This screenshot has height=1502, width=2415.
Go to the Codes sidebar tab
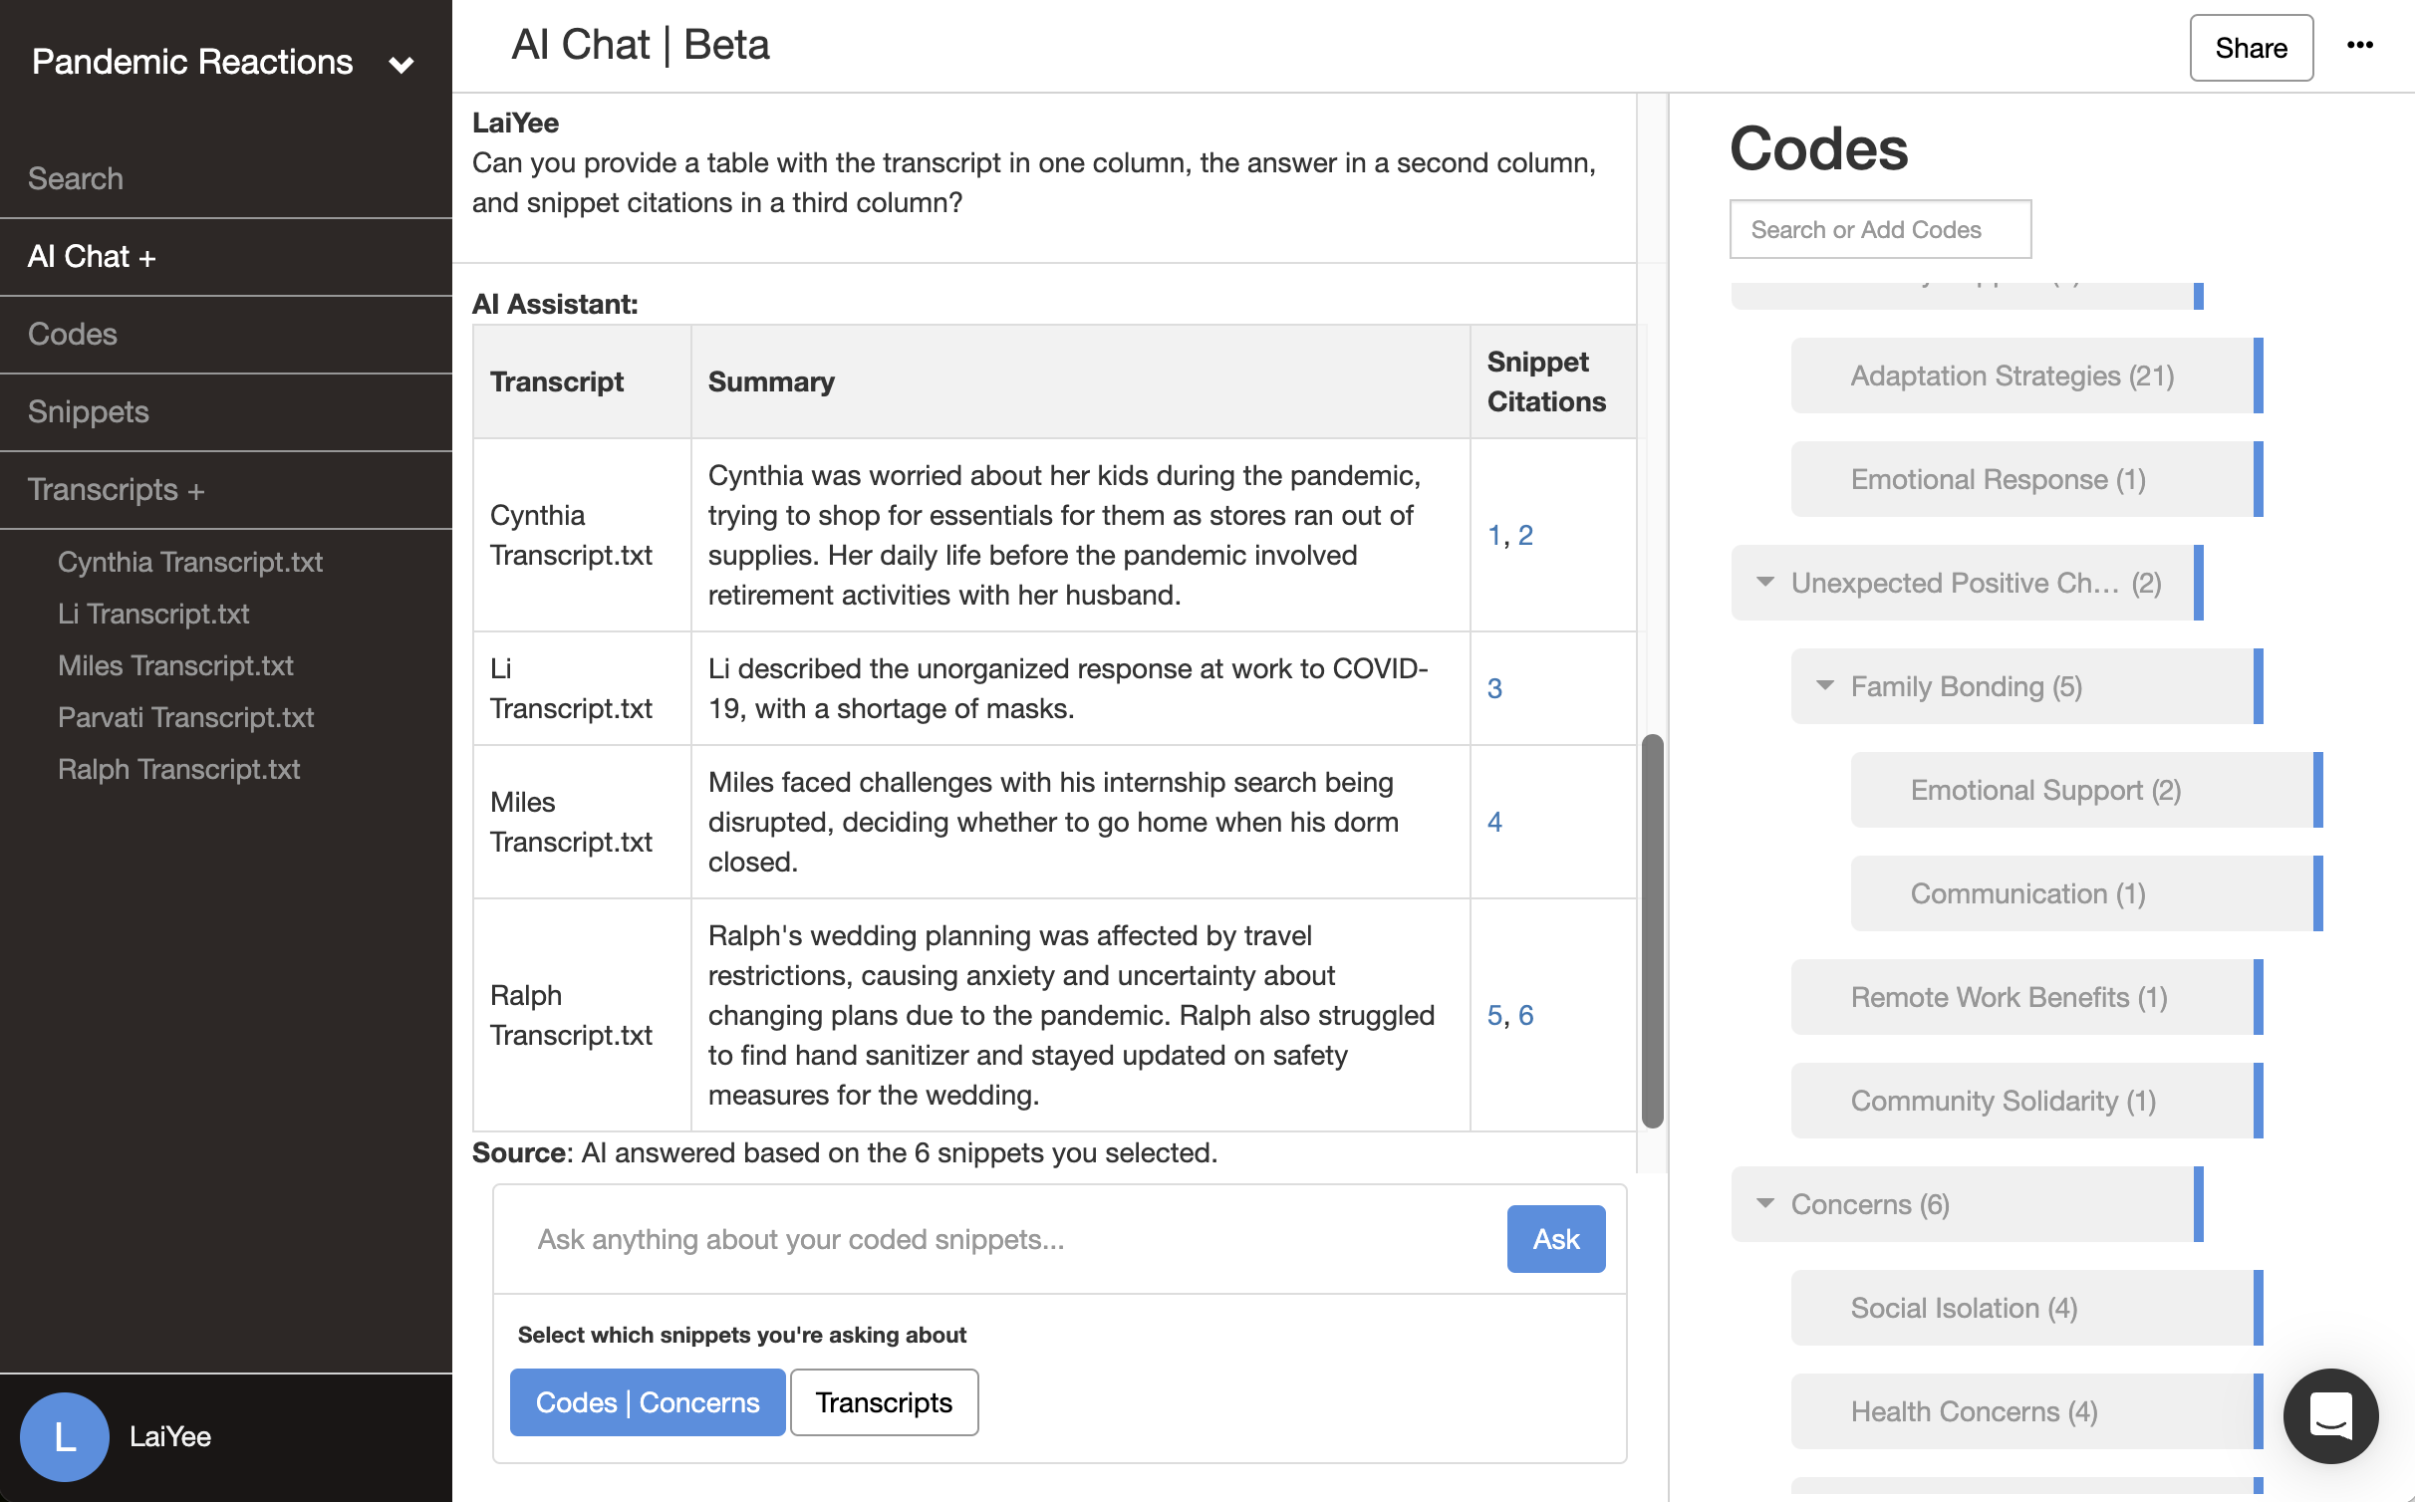(x=72, y=334)
